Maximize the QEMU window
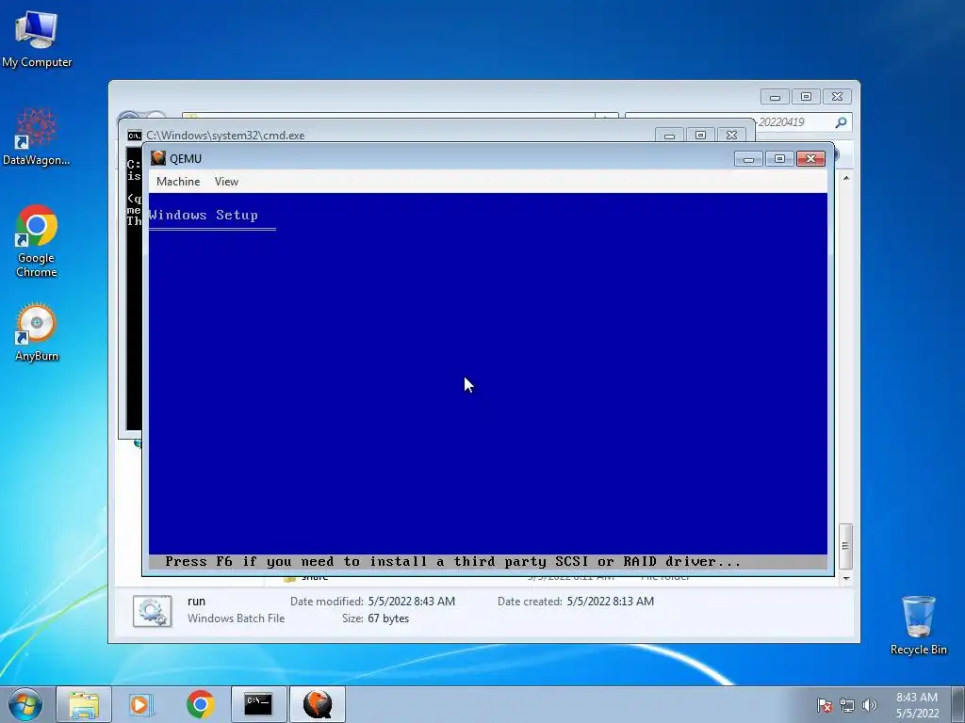The height and width of the screenshot is (723, 965). pos(779,159)
